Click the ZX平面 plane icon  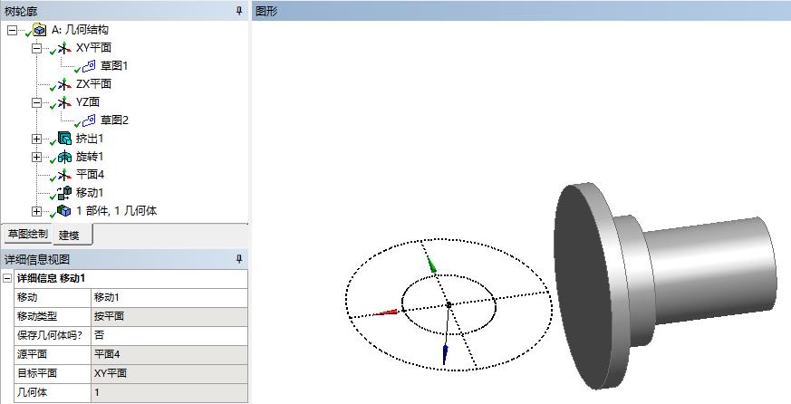pos(63,84)
